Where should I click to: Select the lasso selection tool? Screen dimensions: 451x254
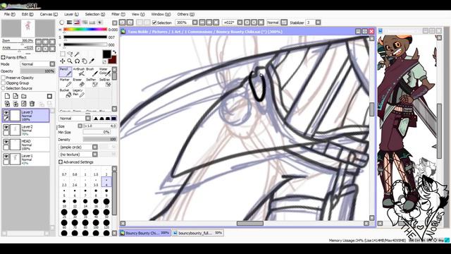coord(70,54)
